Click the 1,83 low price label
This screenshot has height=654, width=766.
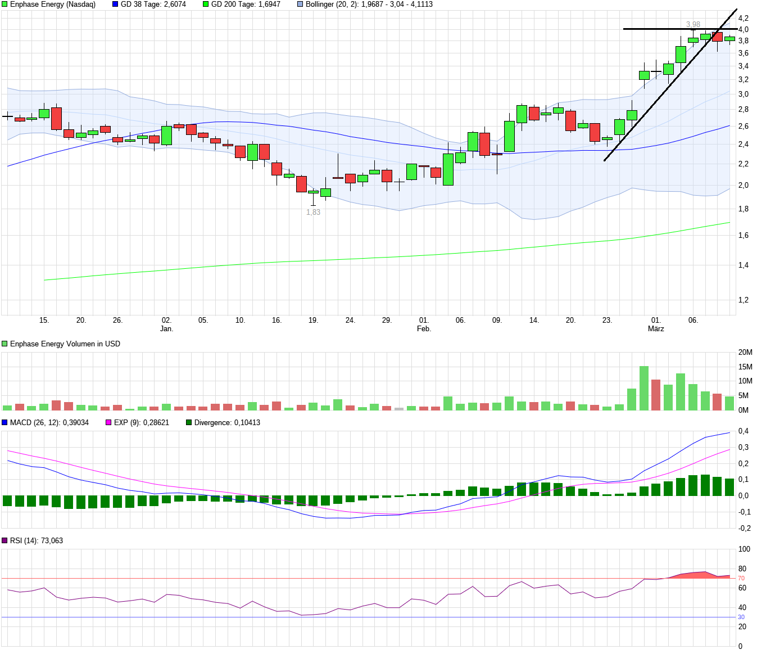[312, 213]
